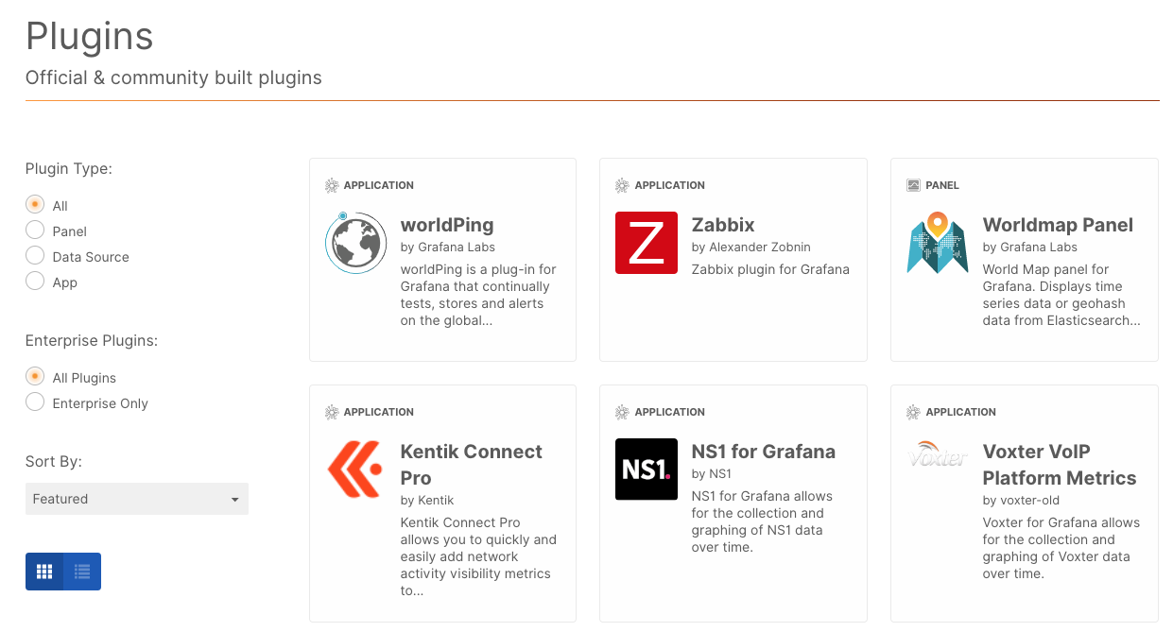Select the All plugin type radio

(x=35, y=204)
